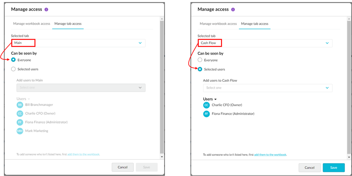Click the add them to the workbook link in the Cash Flow dialog
This screenshot has width=352, height=176.
pos(270,155)
